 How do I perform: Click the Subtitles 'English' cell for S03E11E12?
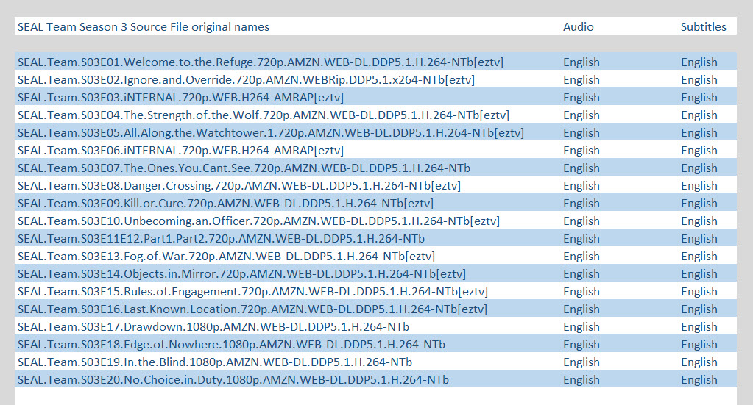pos(699,239)
